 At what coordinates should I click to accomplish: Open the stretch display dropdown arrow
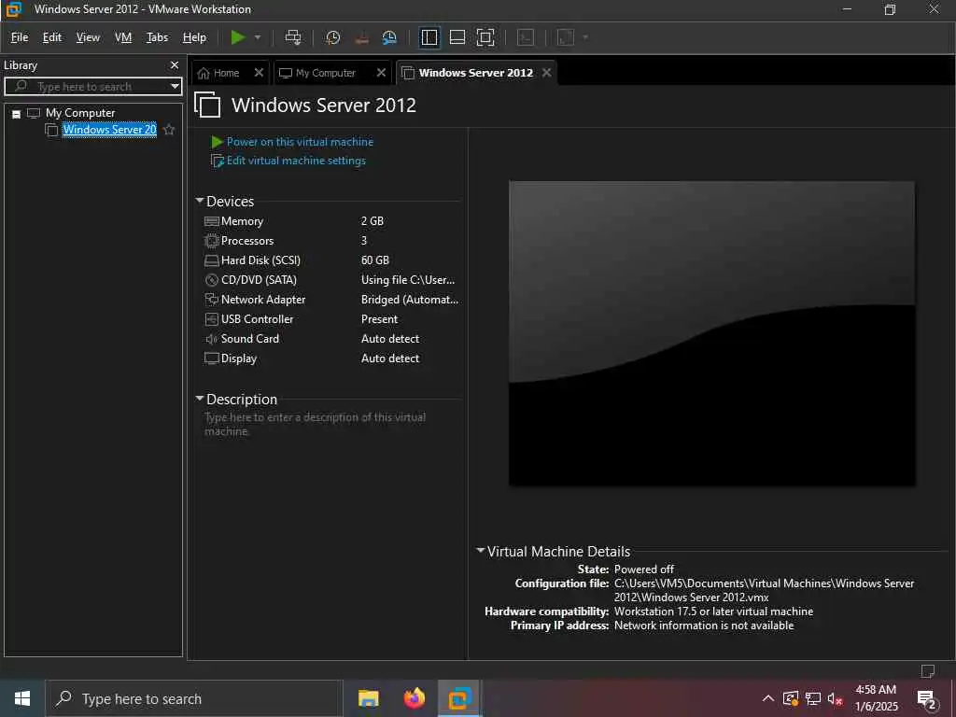(x=585, y=37)
